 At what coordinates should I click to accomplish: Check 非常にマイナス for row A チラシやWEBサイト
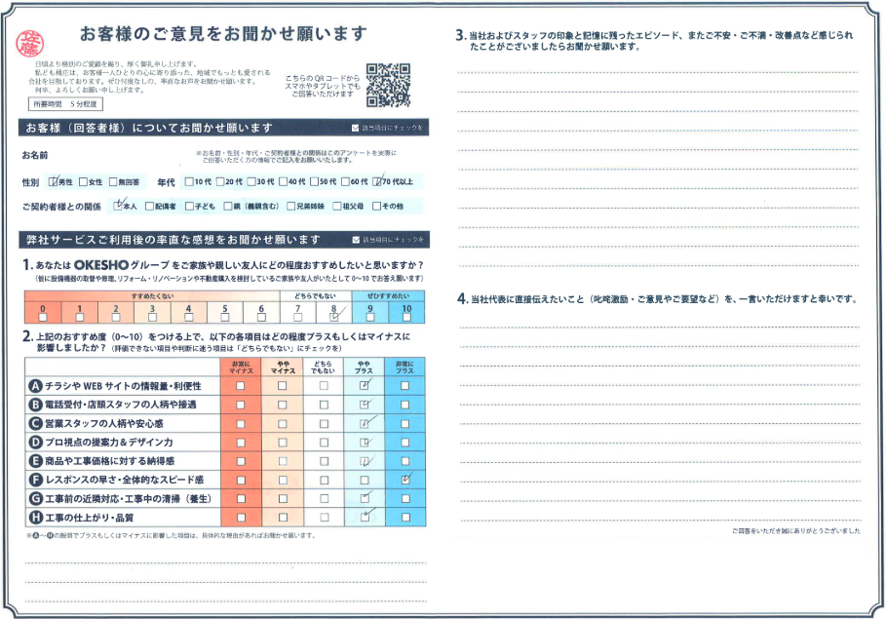pos(240,386)
